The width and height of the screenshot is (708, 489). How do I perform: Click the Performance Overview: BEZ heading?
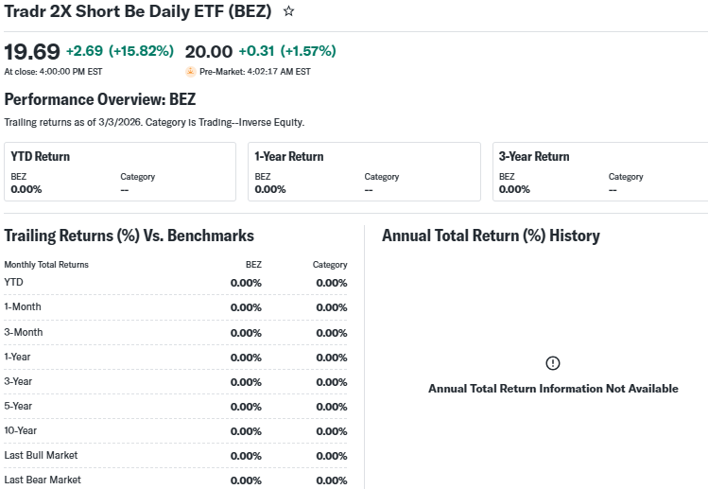[x=100, y=98]
